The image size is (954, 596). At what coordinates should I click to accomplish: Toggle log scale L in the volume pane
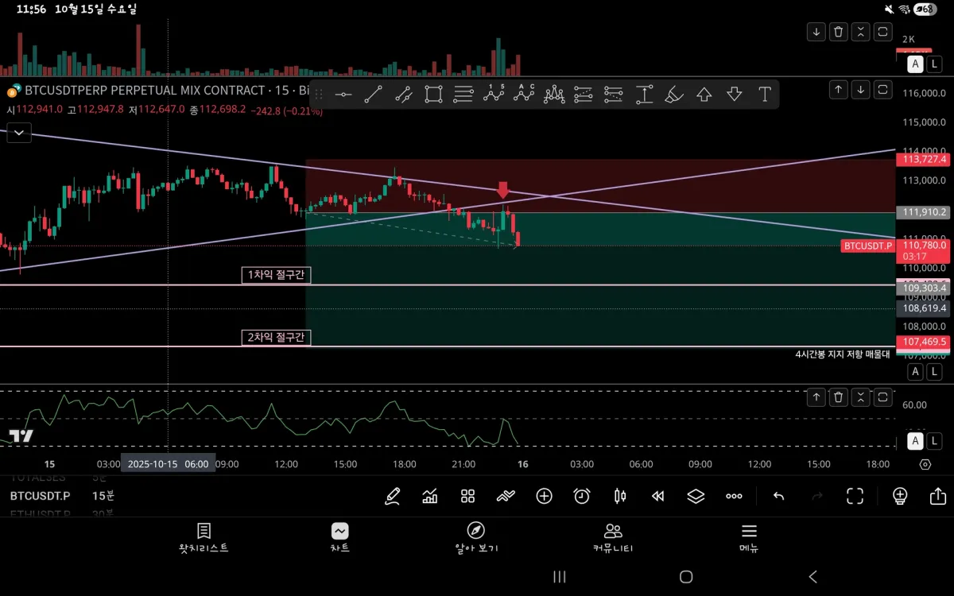click(934, 64)
